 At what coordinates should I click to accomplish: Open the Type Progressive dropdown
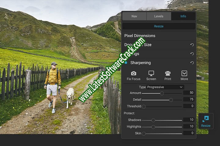pyautogui.click(x=165, y=87)
